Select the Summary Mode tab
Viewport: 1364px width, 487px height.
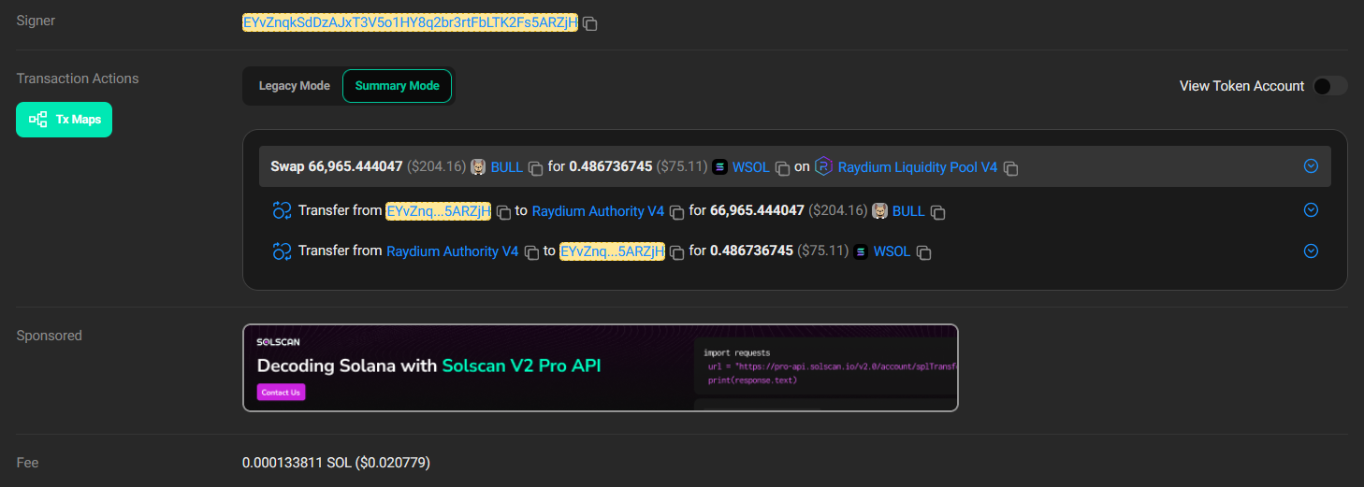[x=397, y=86]
